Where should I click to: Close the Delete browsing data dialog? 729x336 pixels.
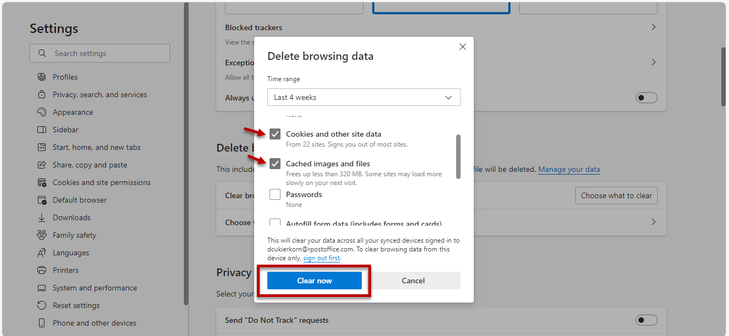tap(463, 47)
